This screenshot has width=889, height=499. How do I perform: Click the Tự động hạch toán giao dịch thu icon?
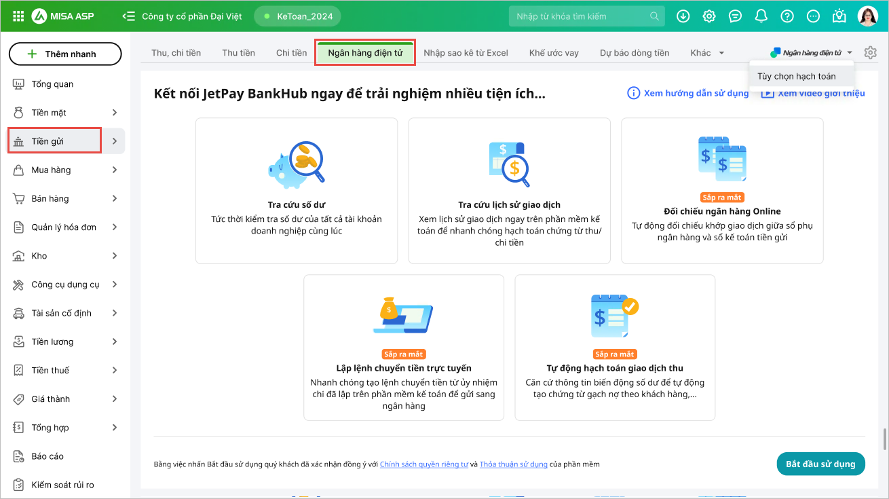(x=615, y=316)
